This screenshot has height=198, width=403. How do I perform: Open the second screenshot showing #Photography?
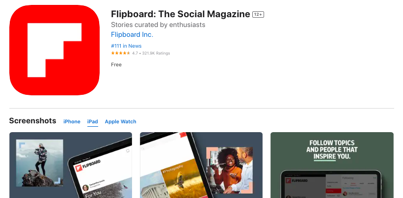tap(201, 165)
